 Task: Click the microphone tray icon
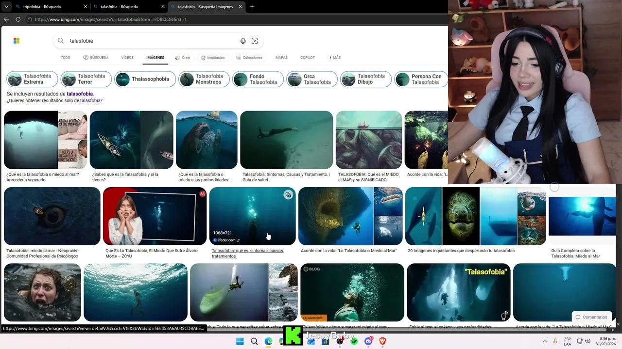555,341
